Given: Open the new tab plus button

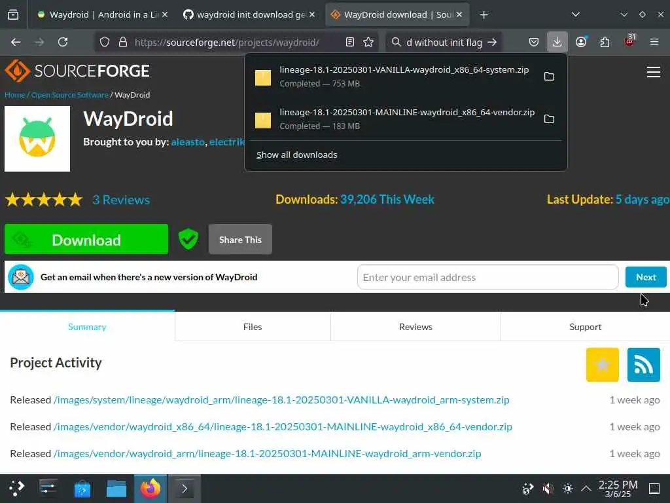Looking at the screenshot, I should (484, 15).
